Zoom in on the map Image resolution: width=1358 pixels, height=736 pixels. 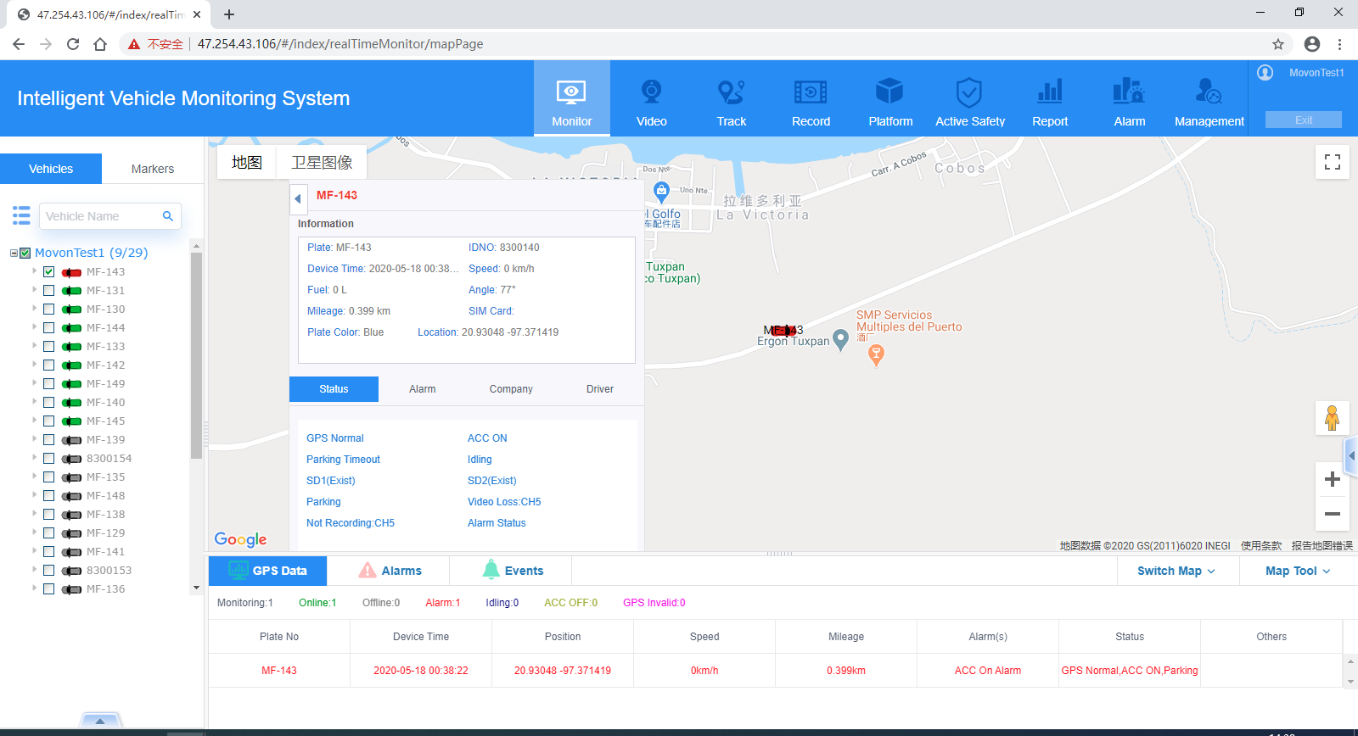point(1333,479)
